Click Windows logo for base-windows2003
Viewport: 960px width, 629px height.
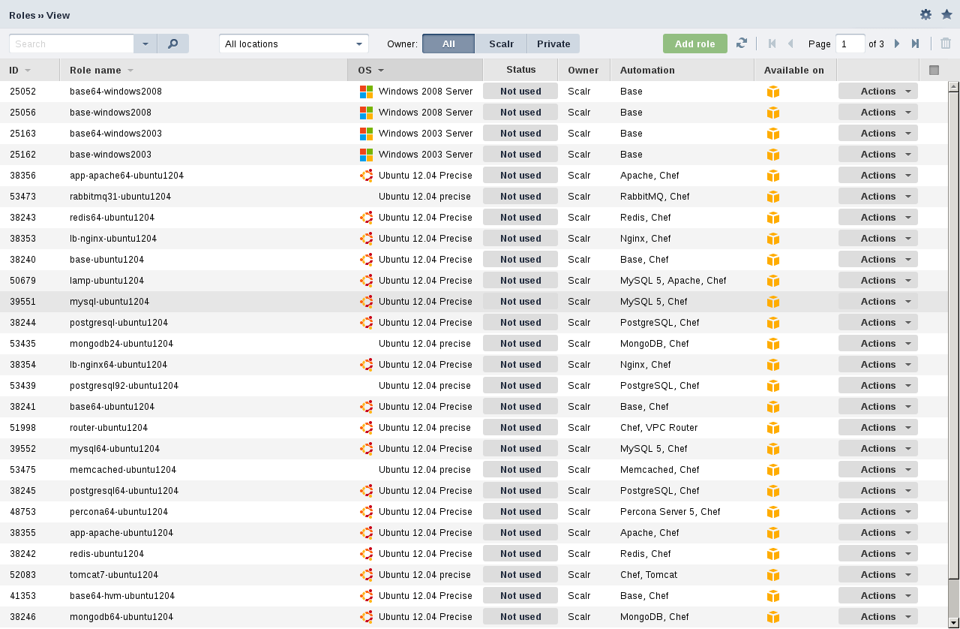coord(366,155)
